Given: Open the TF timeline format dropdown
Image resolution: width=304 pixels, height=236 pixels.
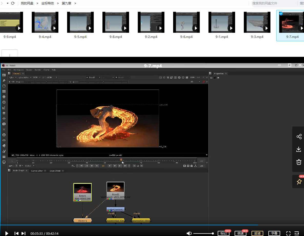Looking at the screenshot, I should pyautogui.click(x=21, y=166).
